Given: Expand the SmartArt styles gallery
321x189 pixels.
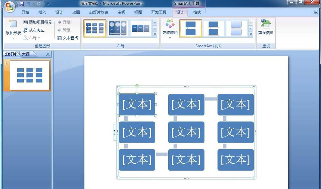Looking at the screenshot, I should (251, 34).
